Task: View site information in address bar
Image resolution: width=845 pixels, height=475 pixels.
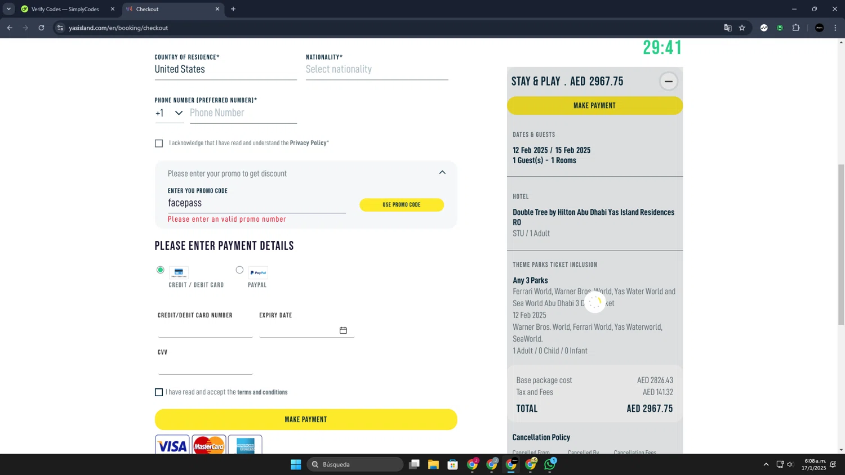Action: (60, 28)
